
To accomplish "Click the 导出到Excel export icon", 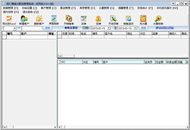I will pyautogui.click(x=9, y=19).
